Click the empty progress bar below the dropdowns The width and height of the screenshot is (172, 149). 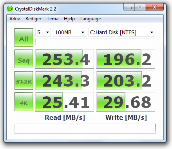(95, 43)
